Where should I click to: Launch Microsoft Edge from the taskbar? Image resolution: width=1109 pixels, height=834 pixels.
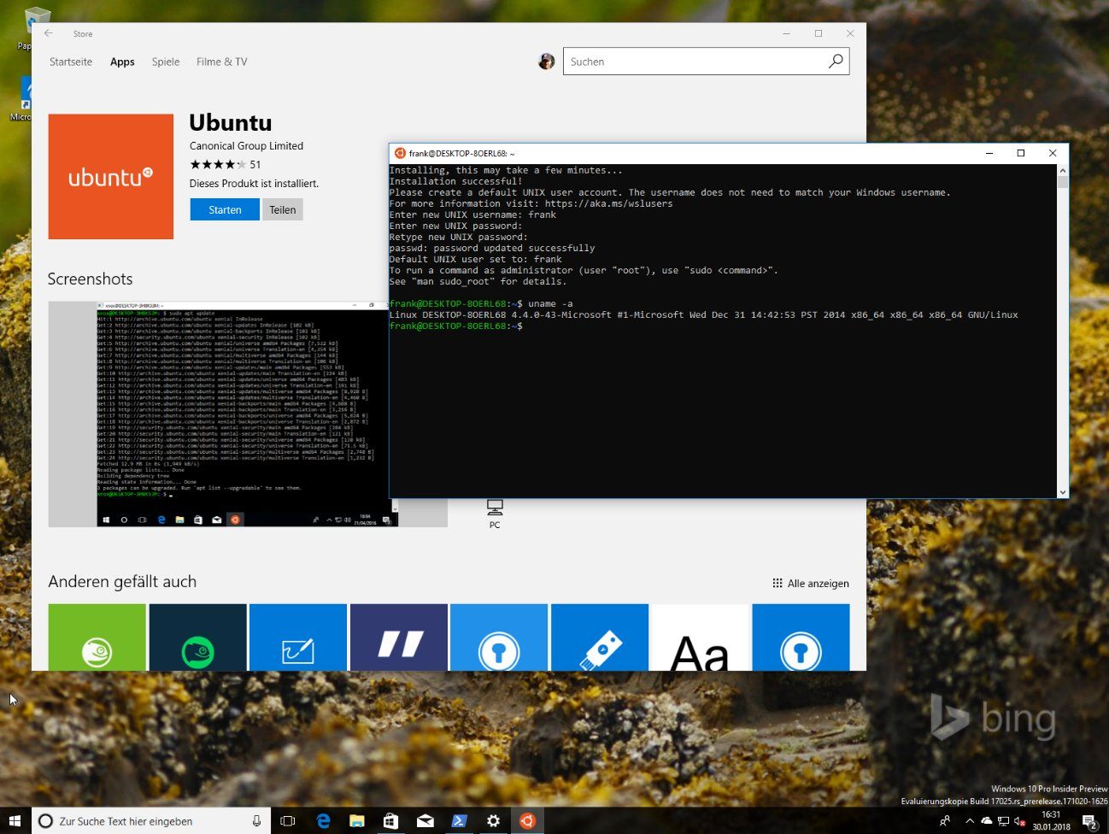click(x=323, y=821)
